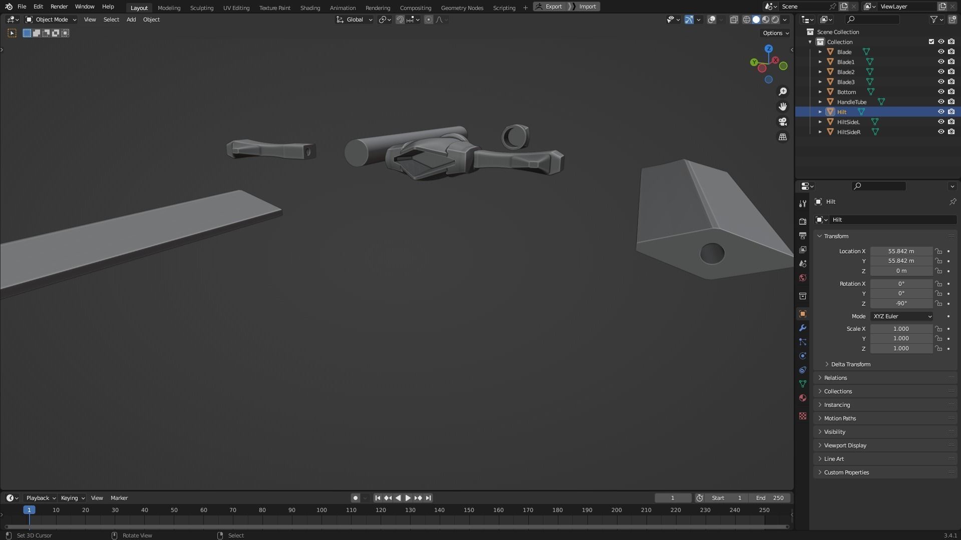Screen dimensions: 961x540
Task: Open the Render menu
Action: click(59, 7)
